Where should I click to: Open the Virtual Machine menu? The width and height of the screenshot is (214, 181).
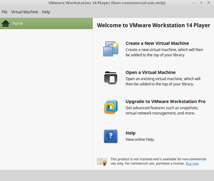pyautogui.click(x=25, y=12)
